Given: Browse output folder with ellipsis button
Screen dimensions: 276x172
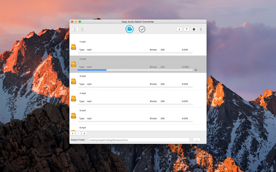Looking at the screenshot, I should tap(197, 140).
